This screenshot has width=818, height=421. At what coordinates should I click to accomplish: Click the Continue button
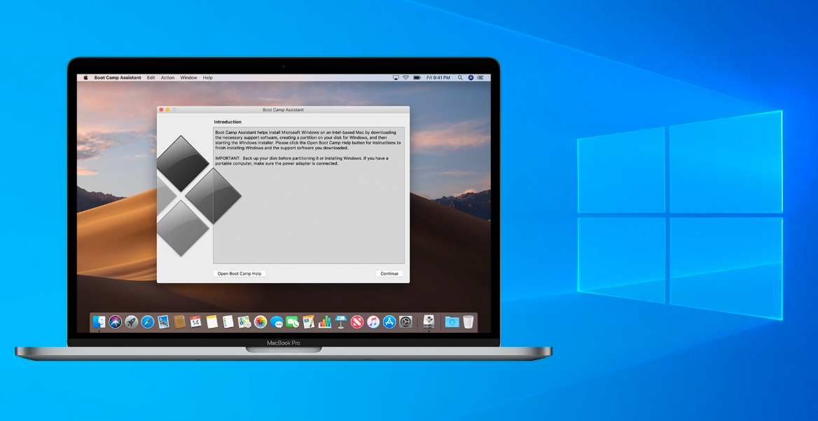[389, 273]
